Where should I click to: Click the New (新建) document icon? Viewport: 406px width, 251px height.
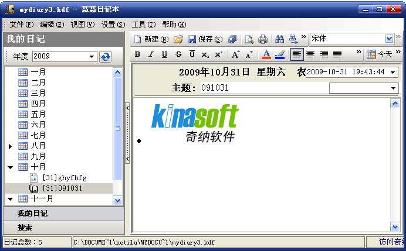point(137,39)
